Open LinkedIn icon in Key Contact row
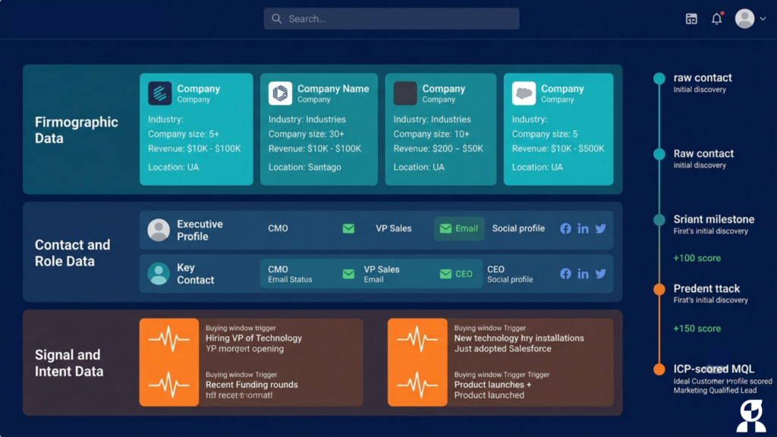 [x=583, y=273]
